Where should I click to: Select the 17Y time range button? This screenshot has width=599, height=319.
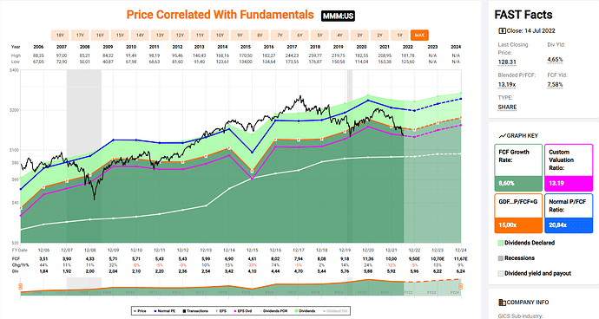pos(80,35)
